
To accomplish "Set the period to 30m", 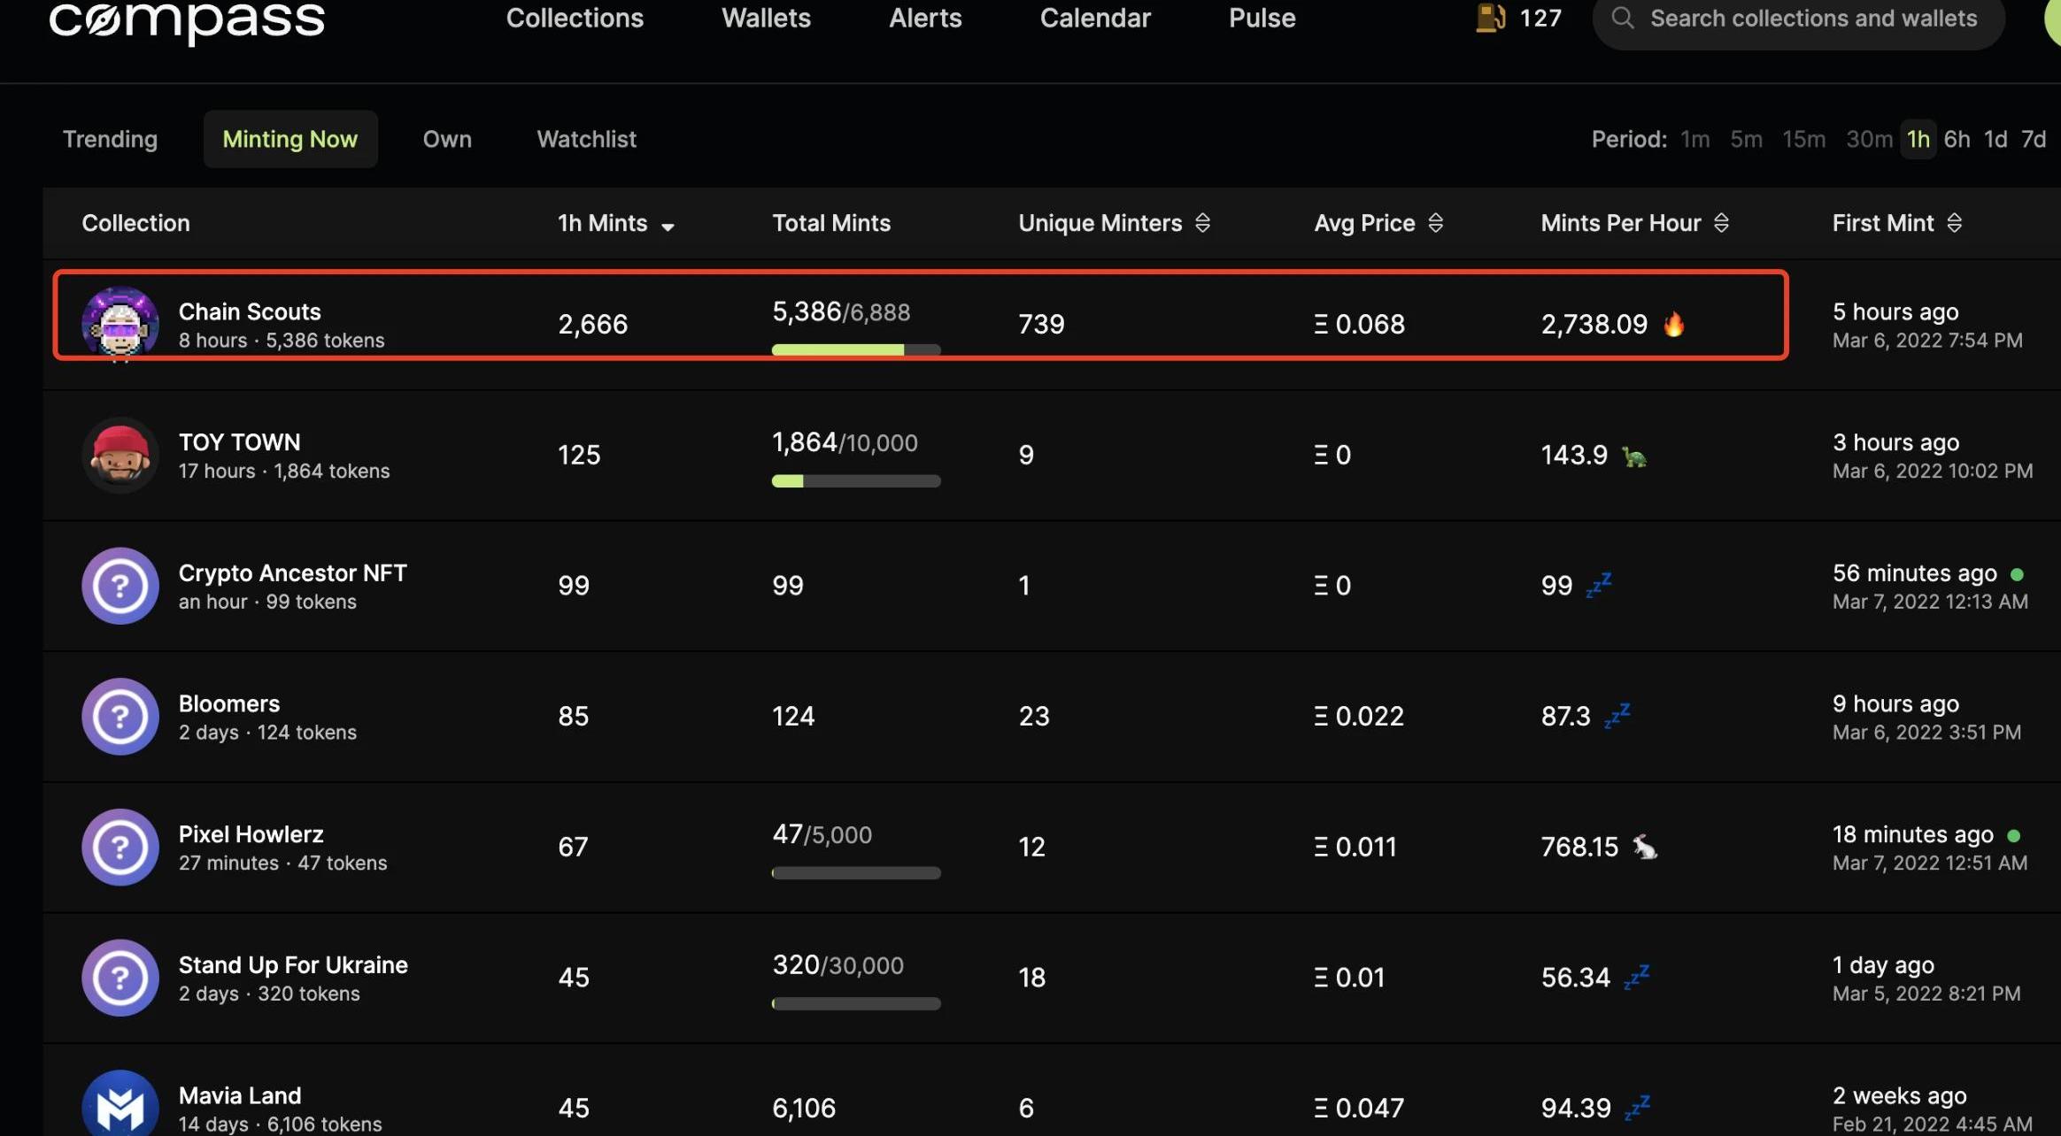I will coord(1869,139).
